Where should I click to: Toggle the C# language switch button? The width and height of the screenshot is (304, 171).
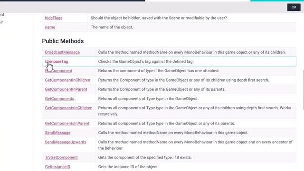click(294, 8)
